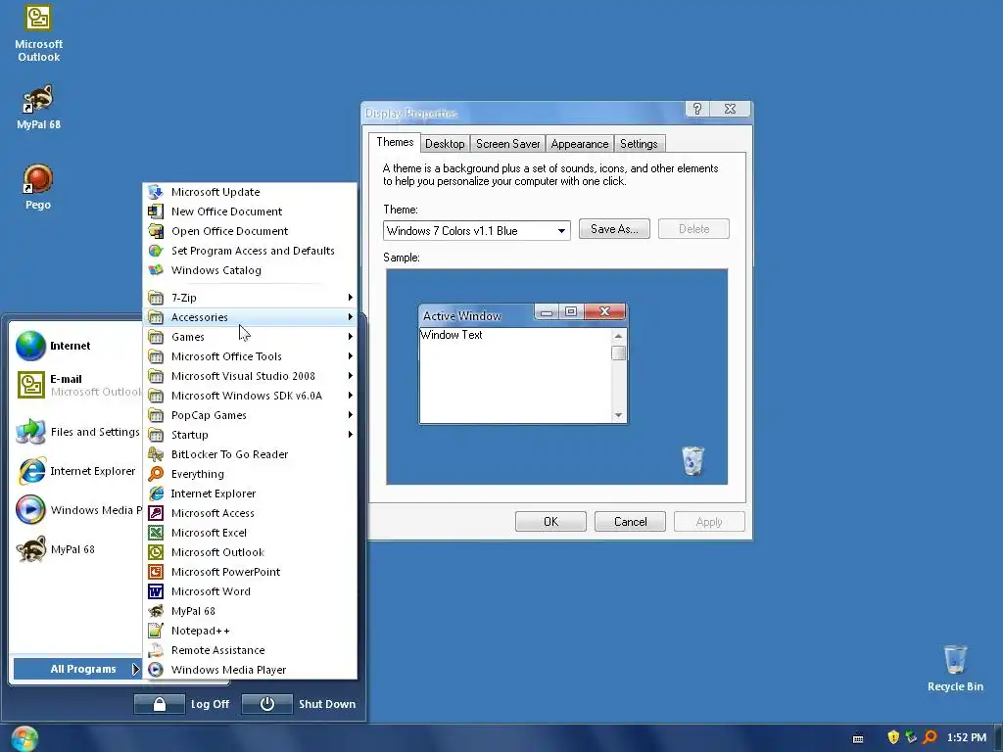The width and height of the screenshot is (1003, 752).
Task: Open the All Programs menu entry
Action: pyautogui.click(x=78, y=669)
